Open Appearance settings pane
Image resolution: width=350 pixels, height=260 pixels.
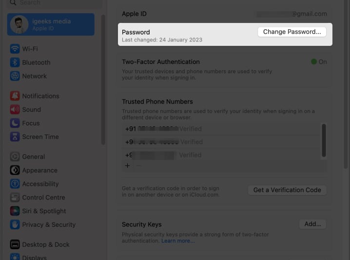[x=39, y=170]
